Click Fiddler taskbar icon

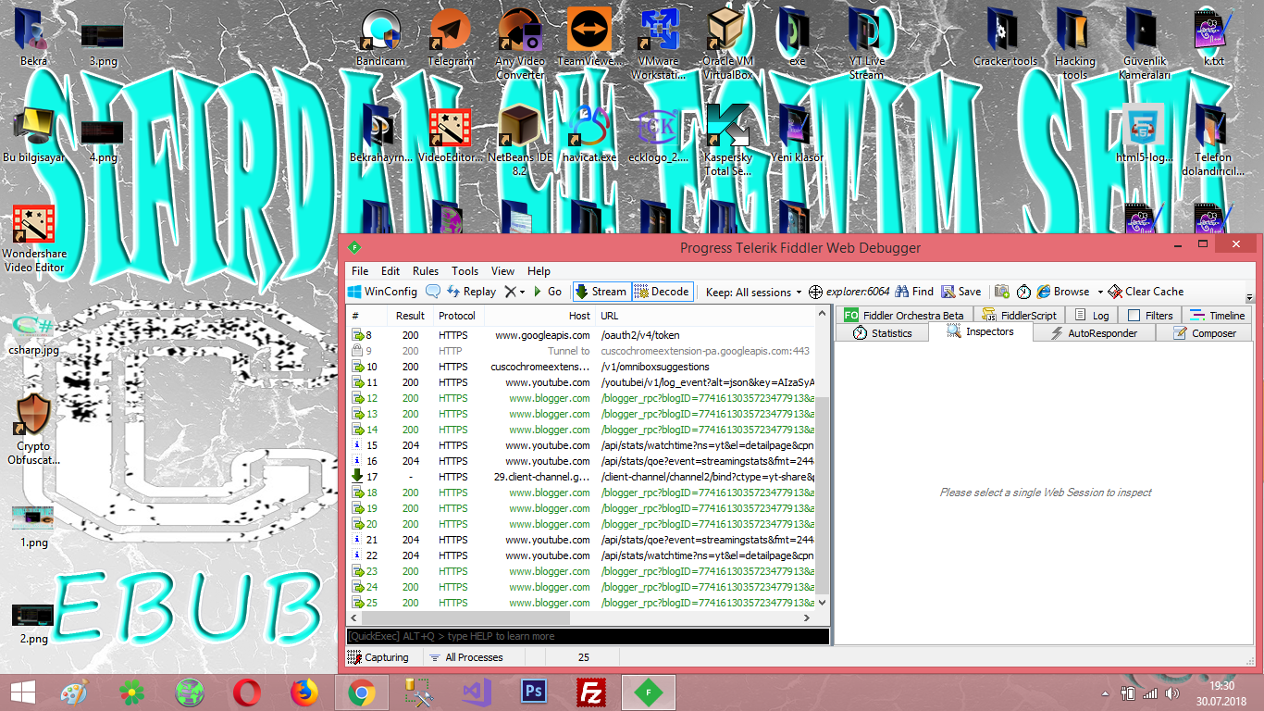(x=648, y=692)
